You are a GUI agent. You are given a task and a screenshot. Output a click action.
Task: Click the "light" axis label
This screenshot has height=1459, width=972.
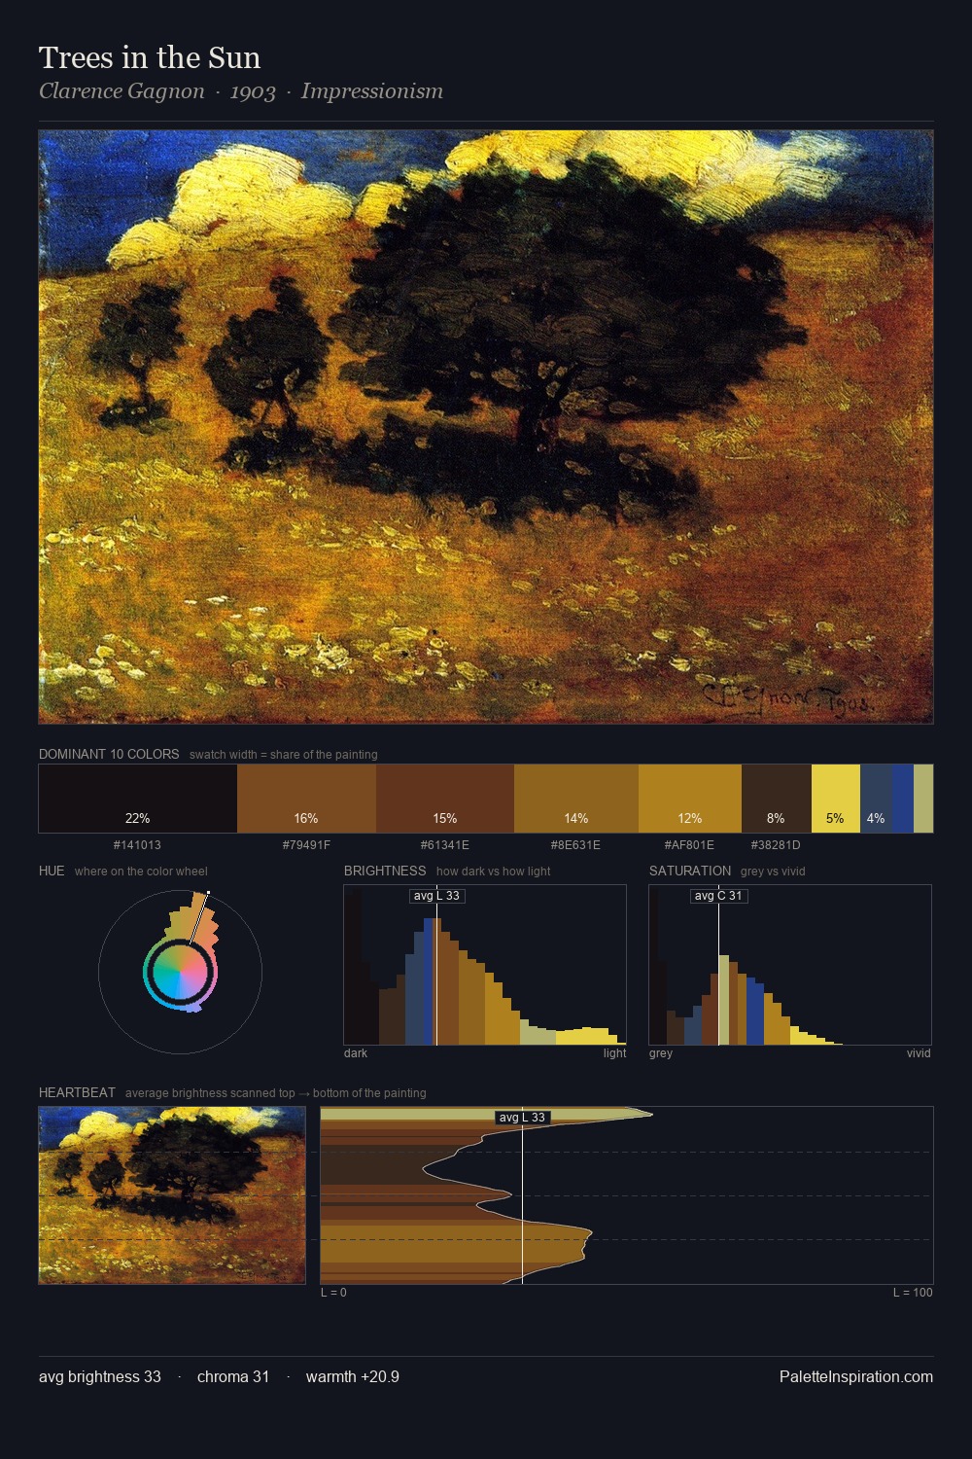click(x=614, y=1053)
